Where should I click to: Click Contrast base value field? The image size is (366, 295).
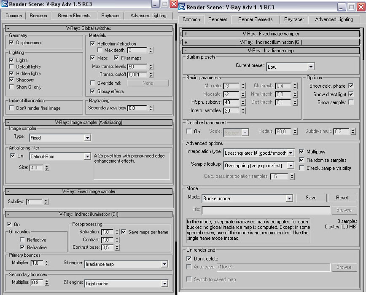pyautogui.click(x=108, y=247)
